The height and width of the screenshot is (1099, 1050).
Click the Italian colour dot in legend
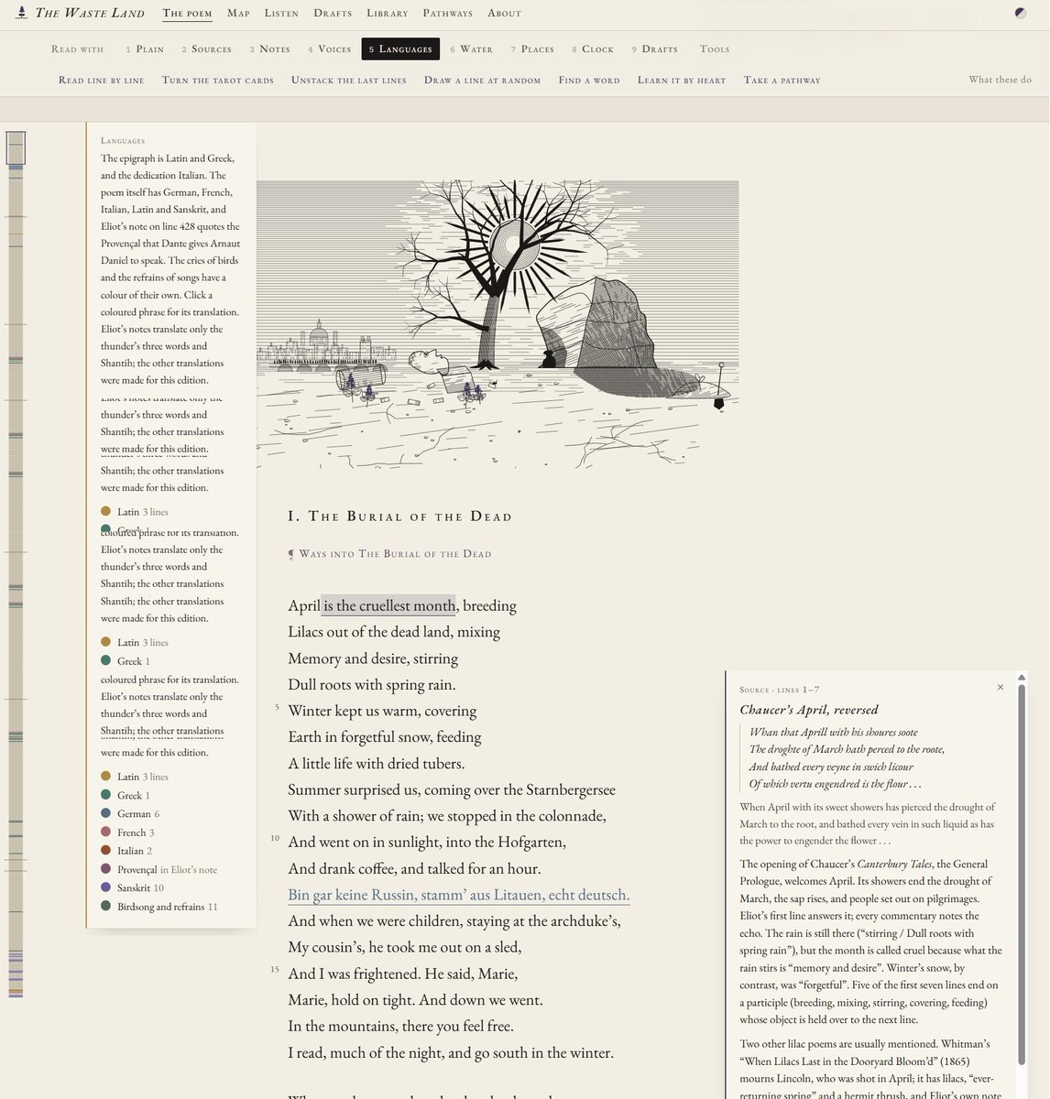pos(106,850)
